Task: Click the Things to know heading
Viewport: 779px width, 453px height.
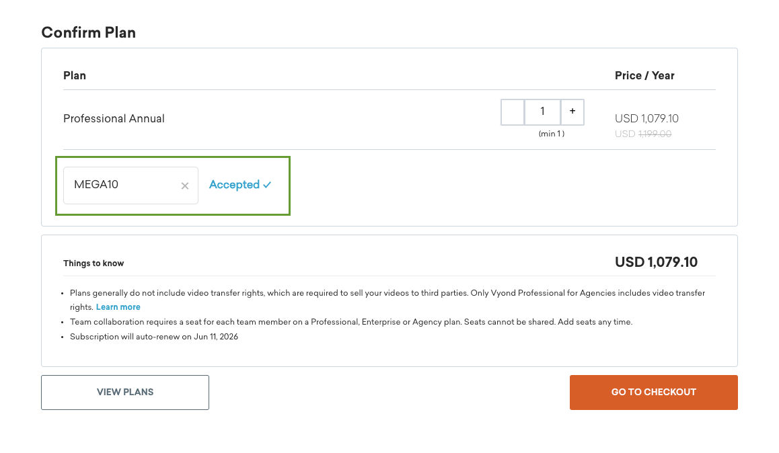Action: pyautogui.click(x=94, y=263)
